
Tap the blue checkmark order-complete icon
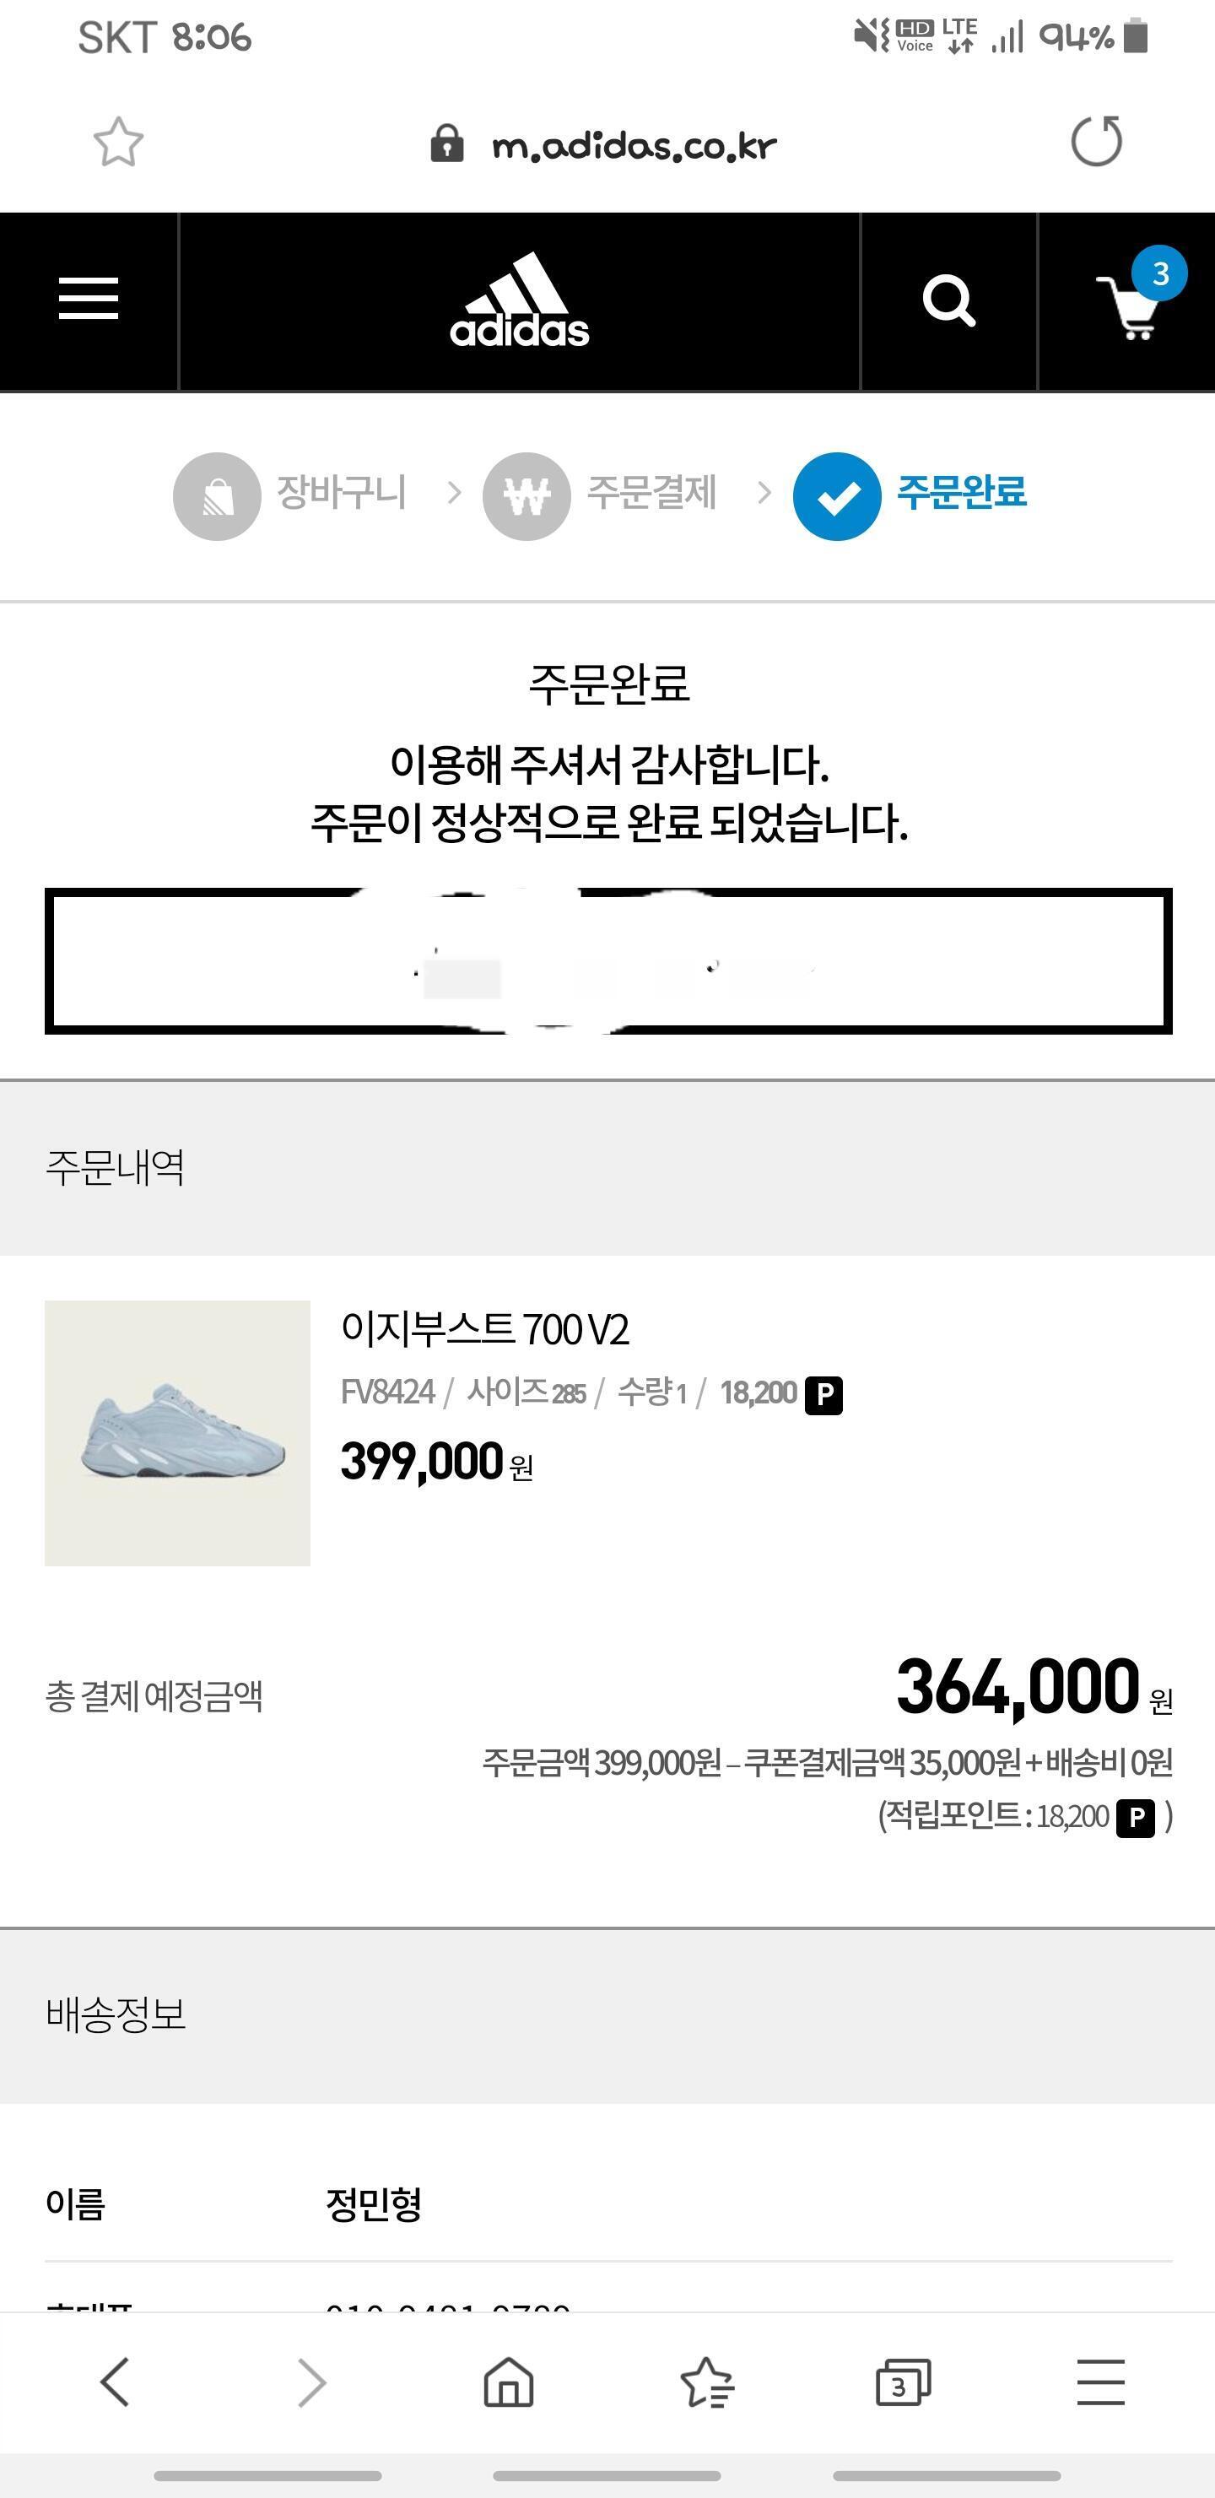pyautogui.click(x=837, y=496)
